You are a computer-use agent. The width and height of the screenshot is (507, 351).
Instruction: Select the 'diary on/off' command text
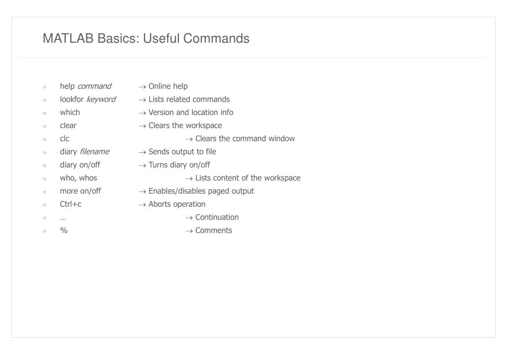tap(80, 165)
